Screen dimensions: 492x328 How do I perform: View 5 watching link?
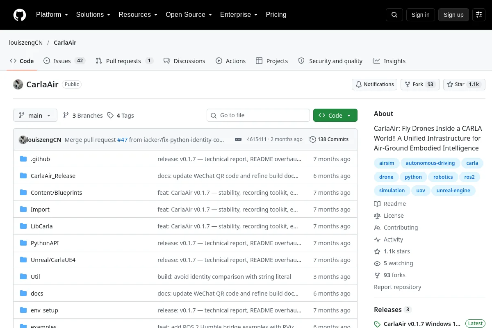[x=394, y=263]
